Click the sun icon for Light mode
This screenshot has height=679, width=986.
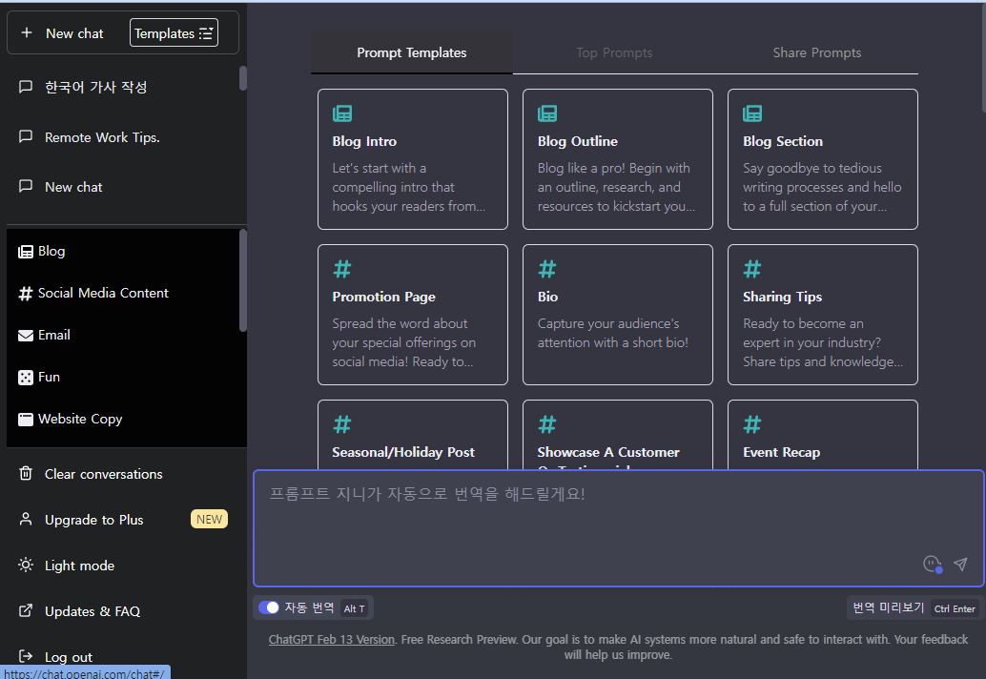[x=26, y=565]
